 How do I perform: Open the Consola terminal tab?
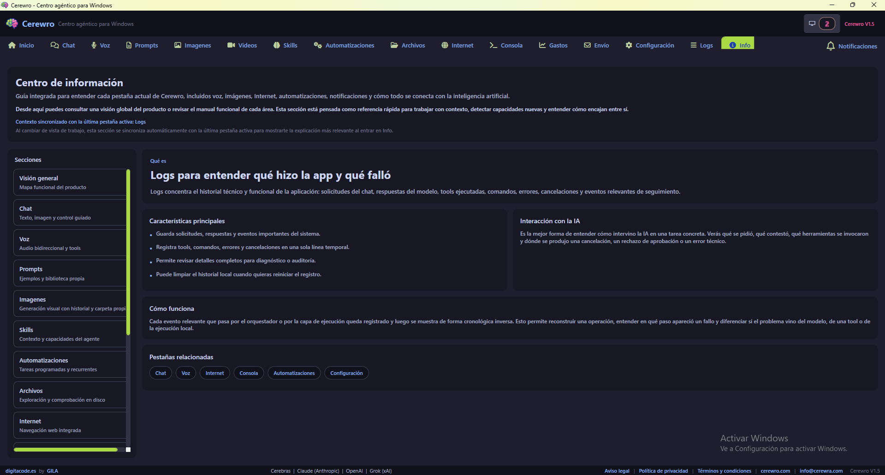(x=506, y=45)
